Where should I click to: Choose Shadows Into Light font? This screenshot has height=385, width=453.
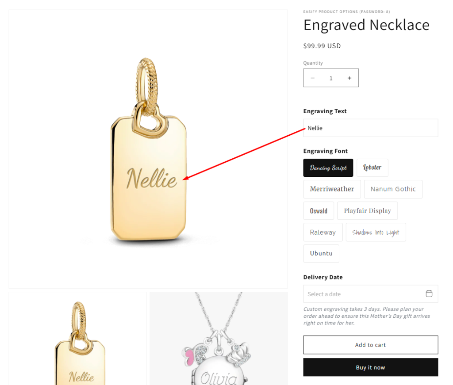pos(376,233)
